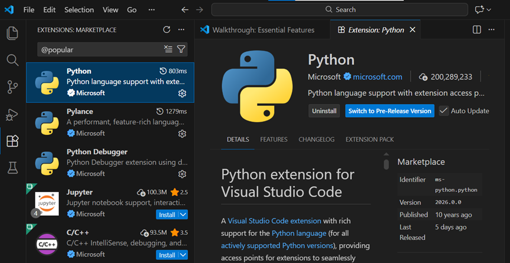Expand Jupyter Install dropdown arrow

(x=183, y=215)
